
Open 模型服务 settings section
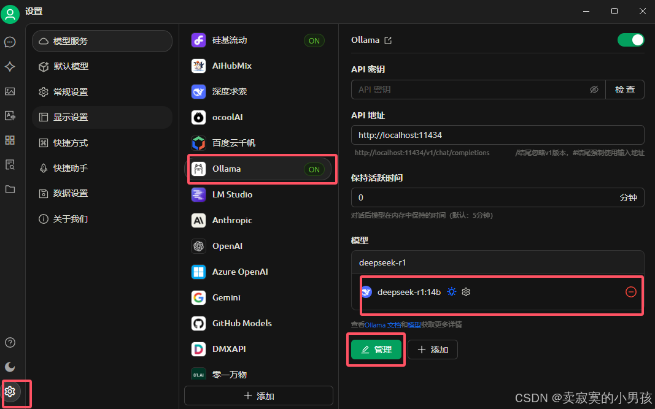[x=102, y=41]
